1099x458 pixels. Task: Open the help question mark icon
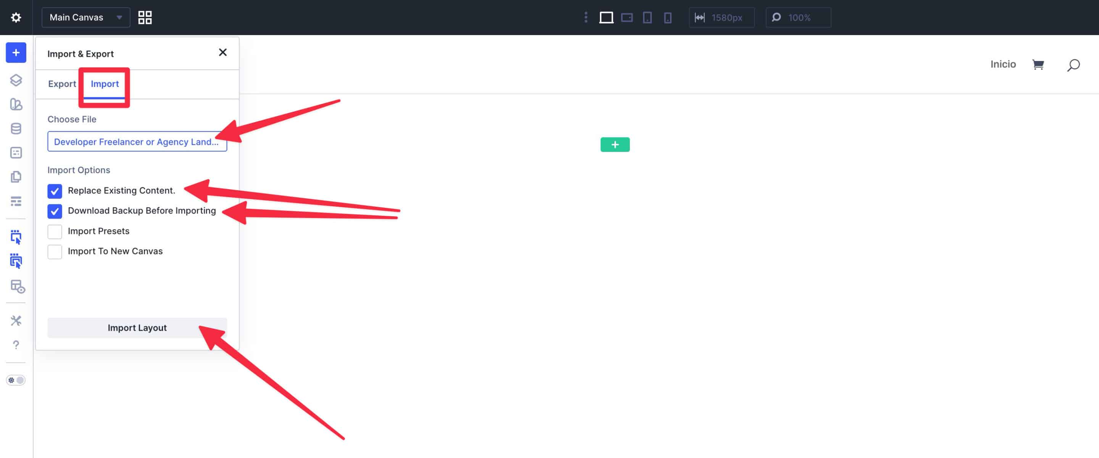(x=16, y=345)
